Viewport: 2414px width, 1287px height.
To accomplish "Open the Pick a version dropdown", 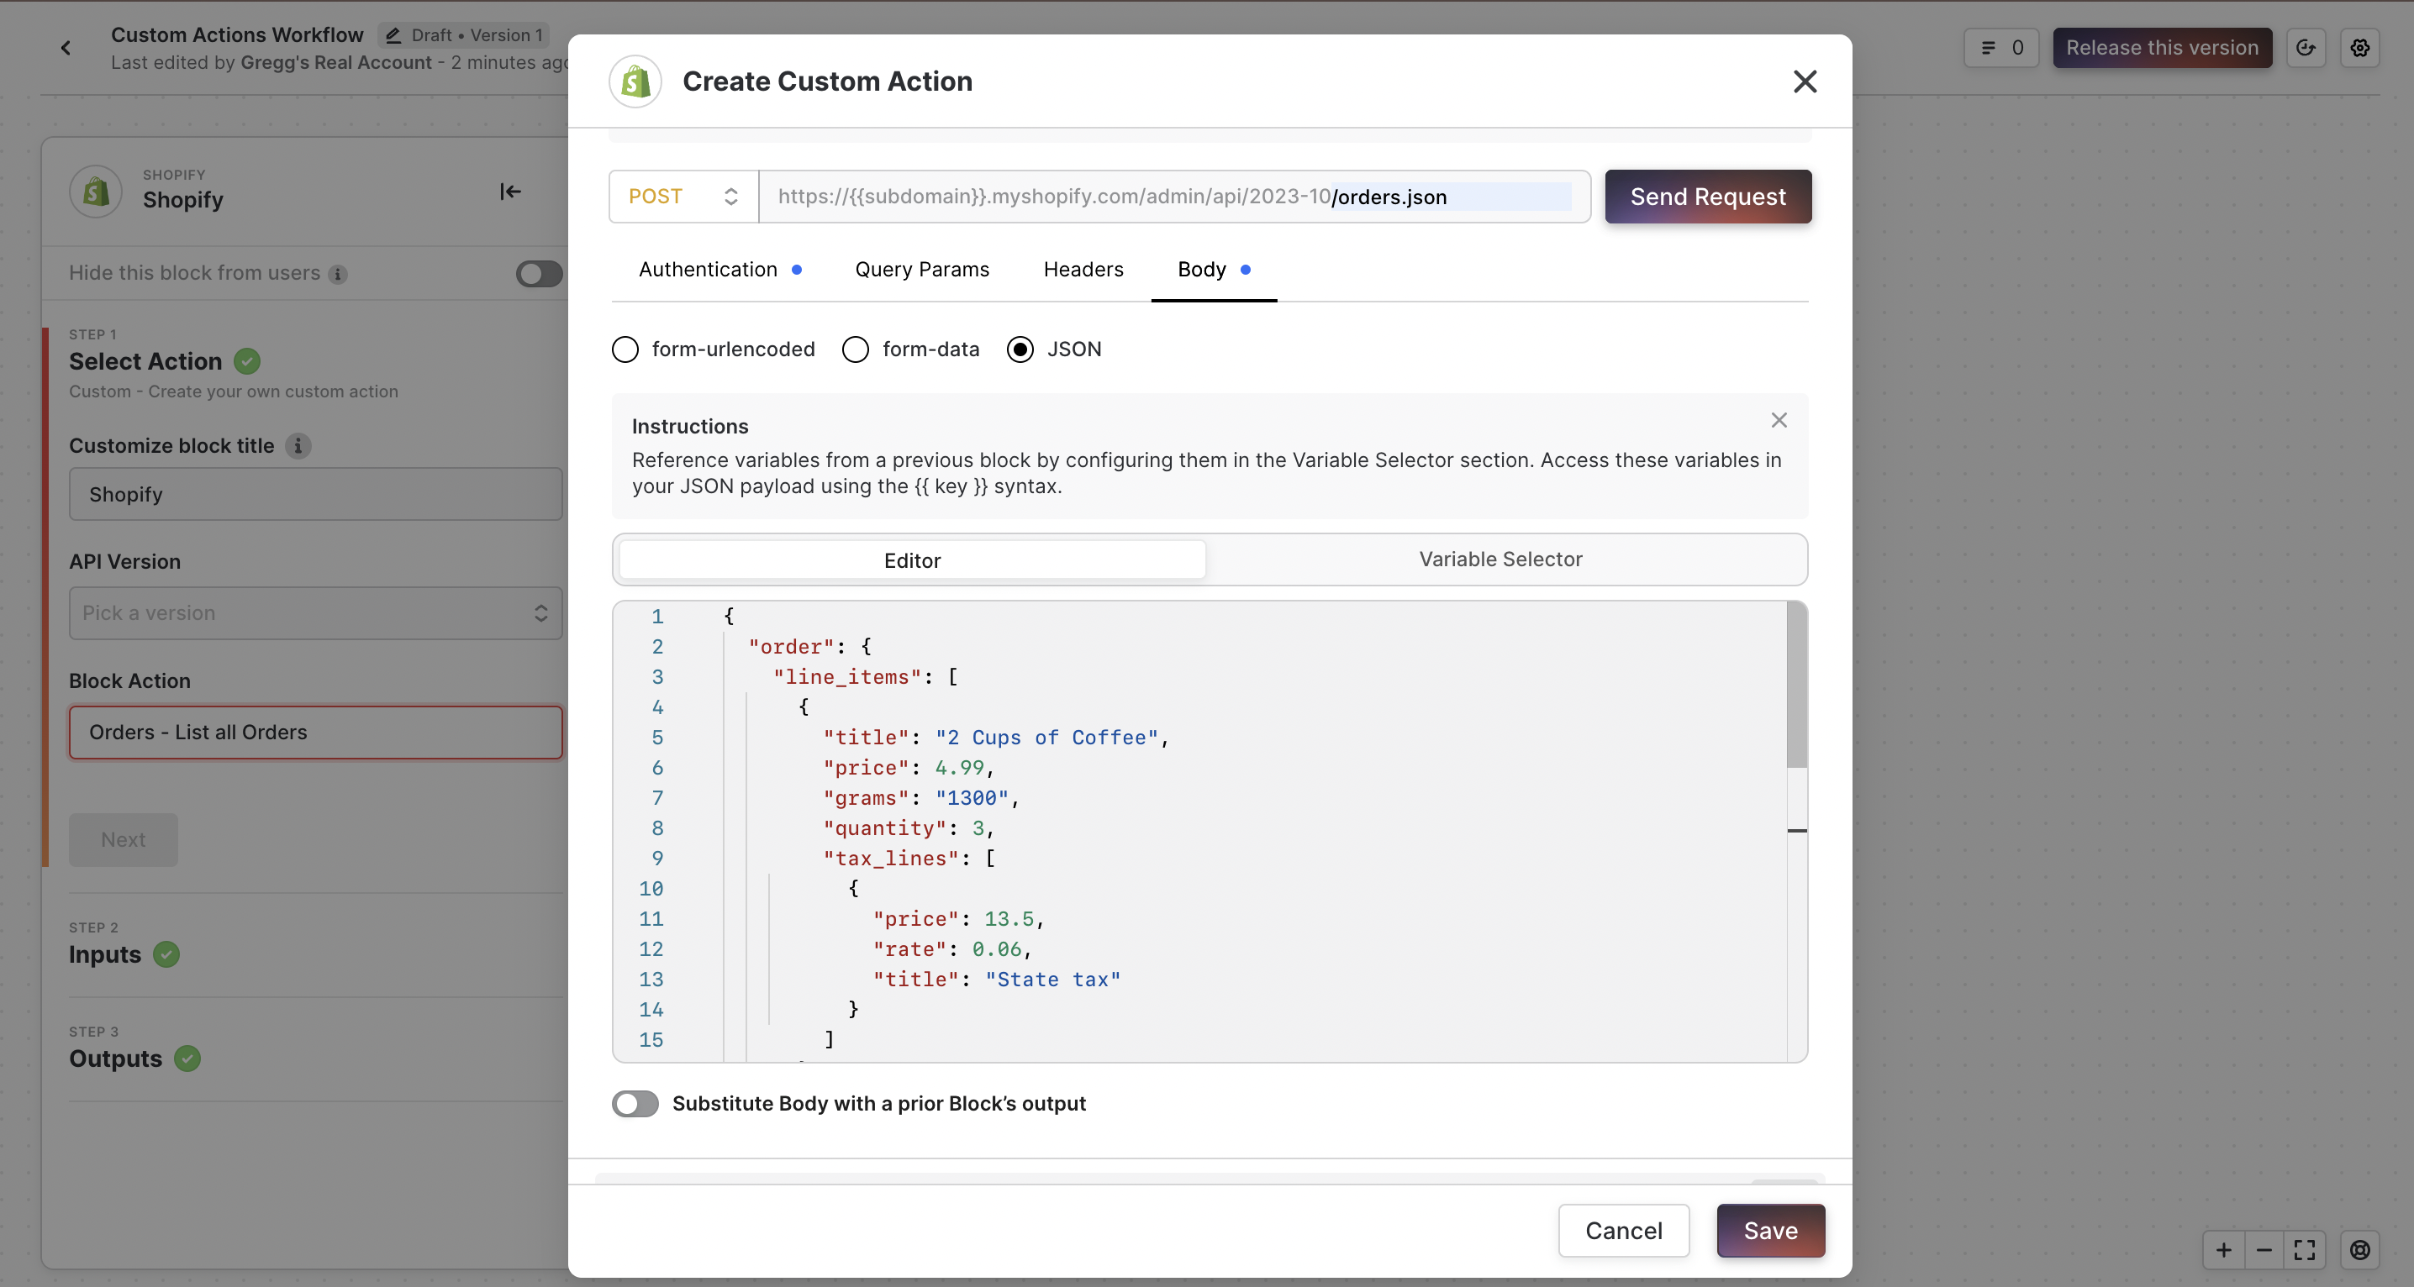I will click(315, 613).
